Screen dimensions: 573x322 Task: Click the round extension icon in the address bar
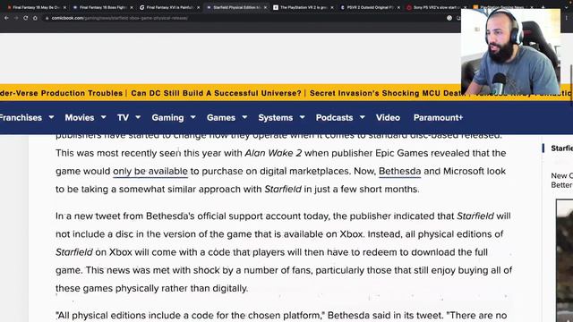tap(449, 18)
